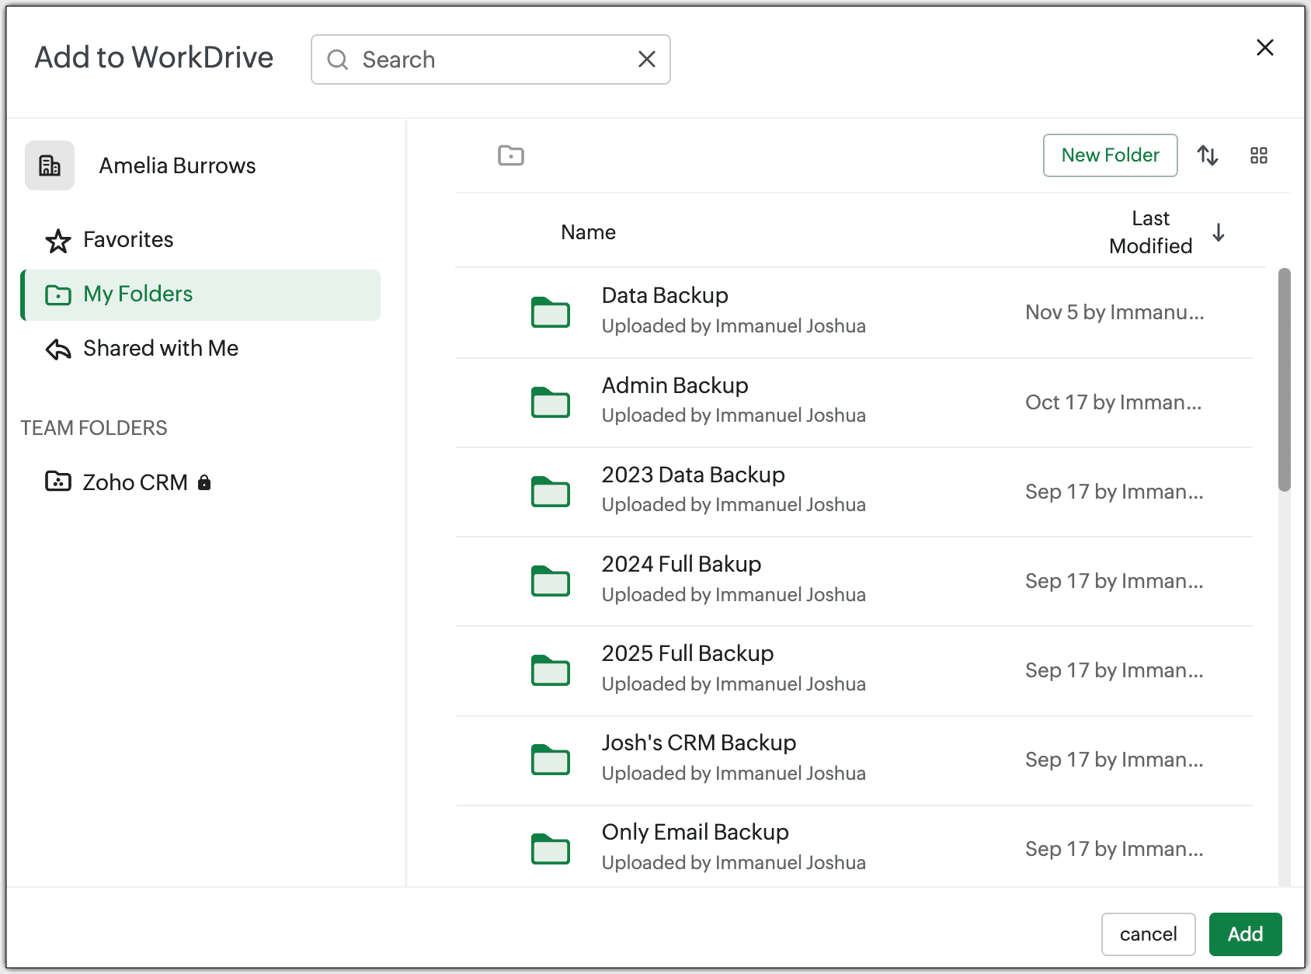Click the organization building icon
The image size is (1311, 974).
[x=50, y=165]
